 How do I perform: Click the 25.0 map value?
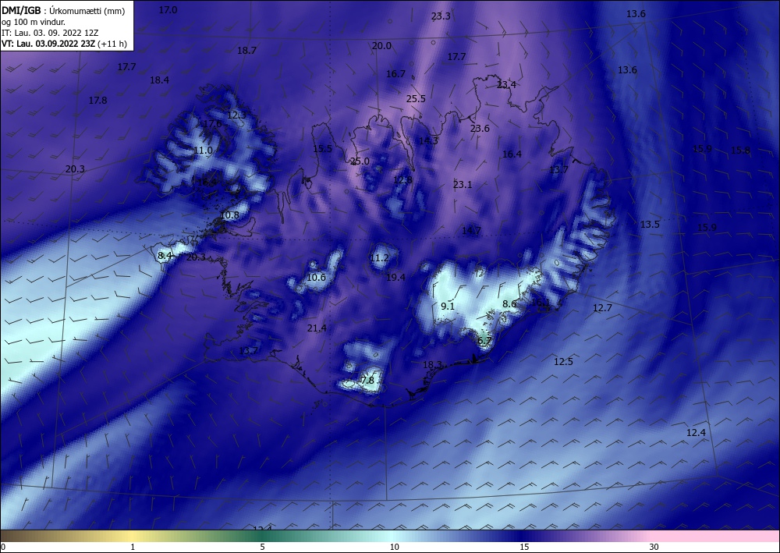(360, 161)
